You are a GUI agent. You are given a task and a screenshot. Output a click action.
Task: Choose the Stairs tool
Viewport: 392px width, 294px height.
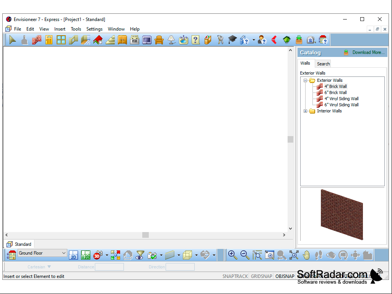(110, 40)
